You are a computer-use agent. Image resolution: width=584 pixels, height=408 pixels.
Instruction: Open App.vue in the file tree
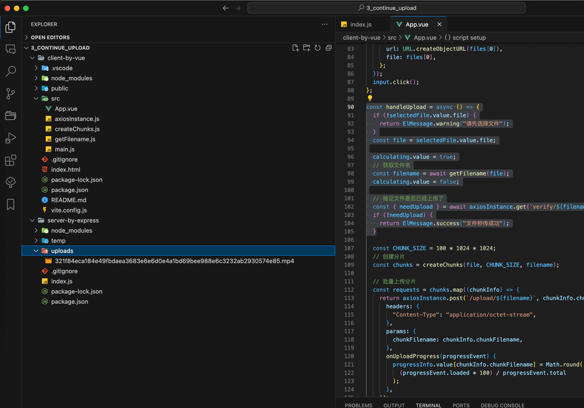[178, 109]
